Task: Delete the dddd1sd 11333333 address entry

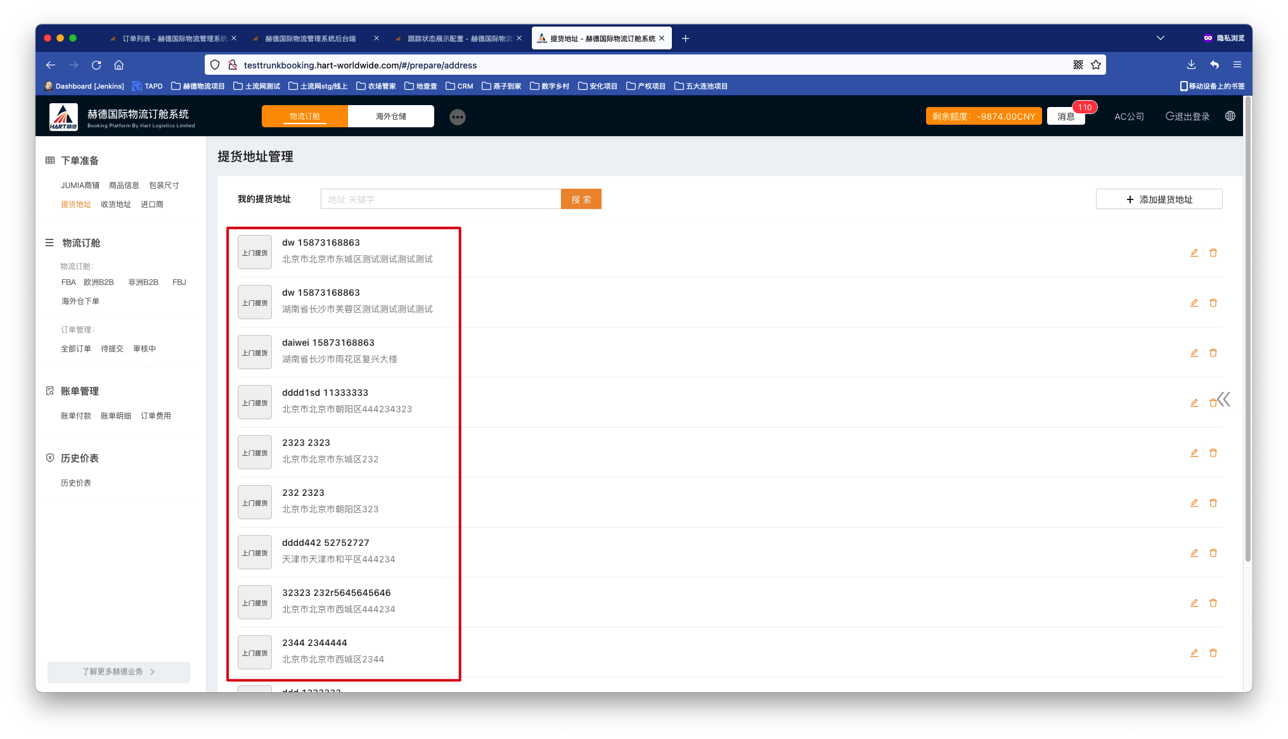Action: pos(1213,403)
